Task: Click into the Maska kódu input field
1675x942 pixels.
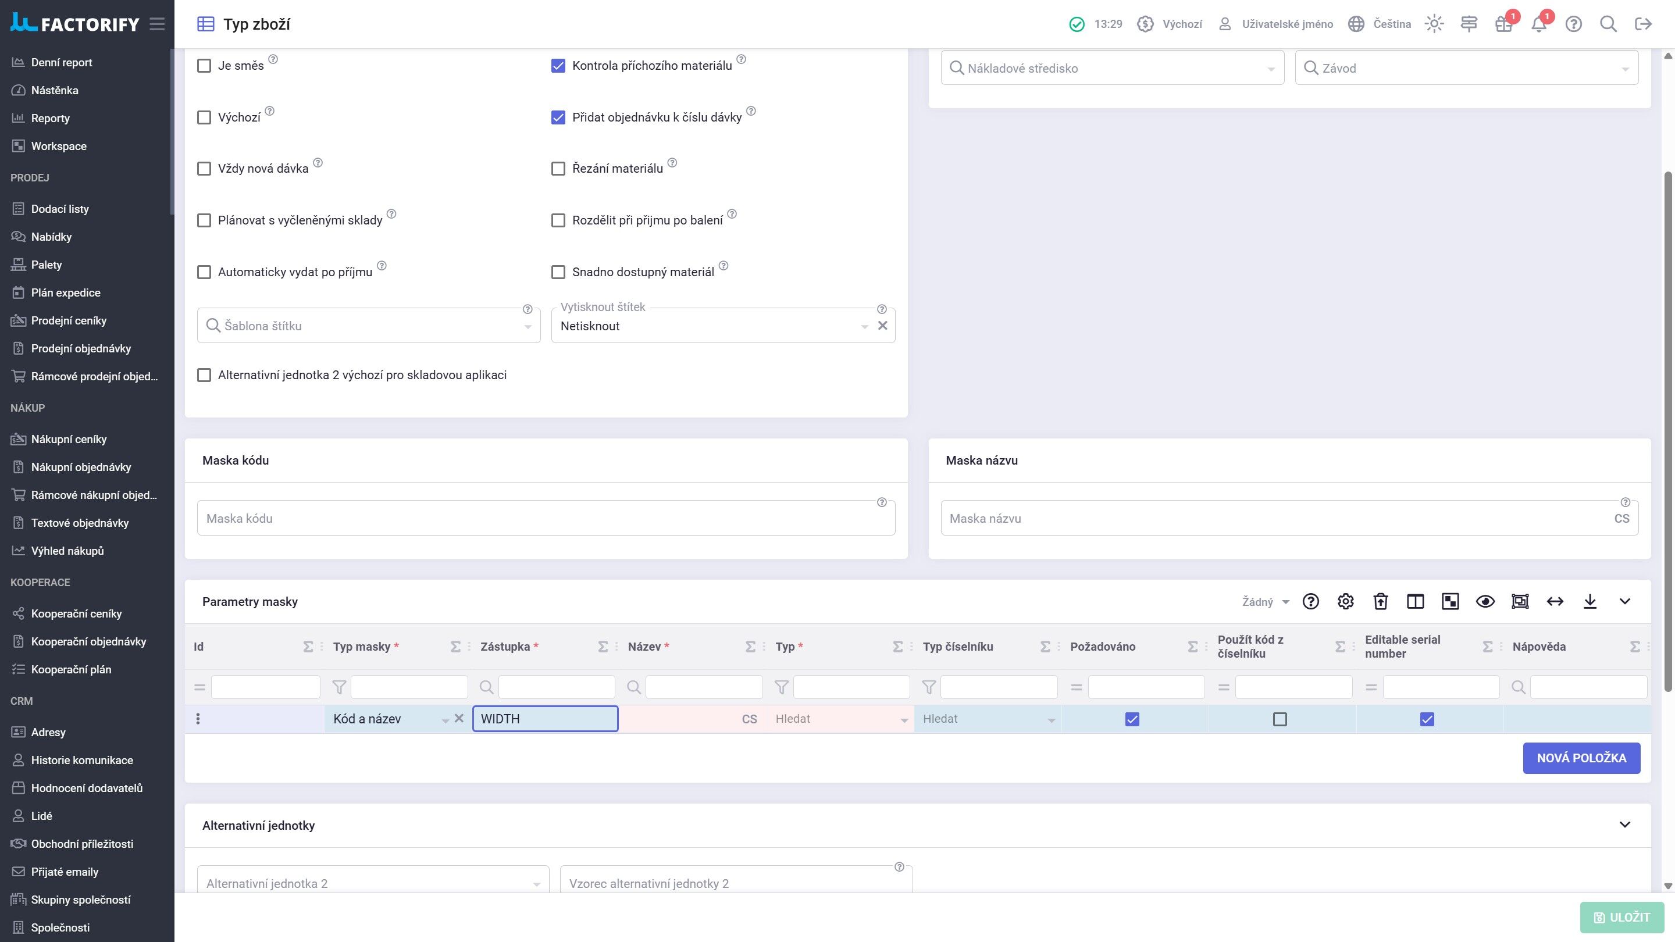Action: click(546, 518)
